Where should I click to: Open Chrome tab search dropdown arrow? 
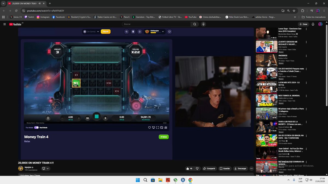point(3,4)
